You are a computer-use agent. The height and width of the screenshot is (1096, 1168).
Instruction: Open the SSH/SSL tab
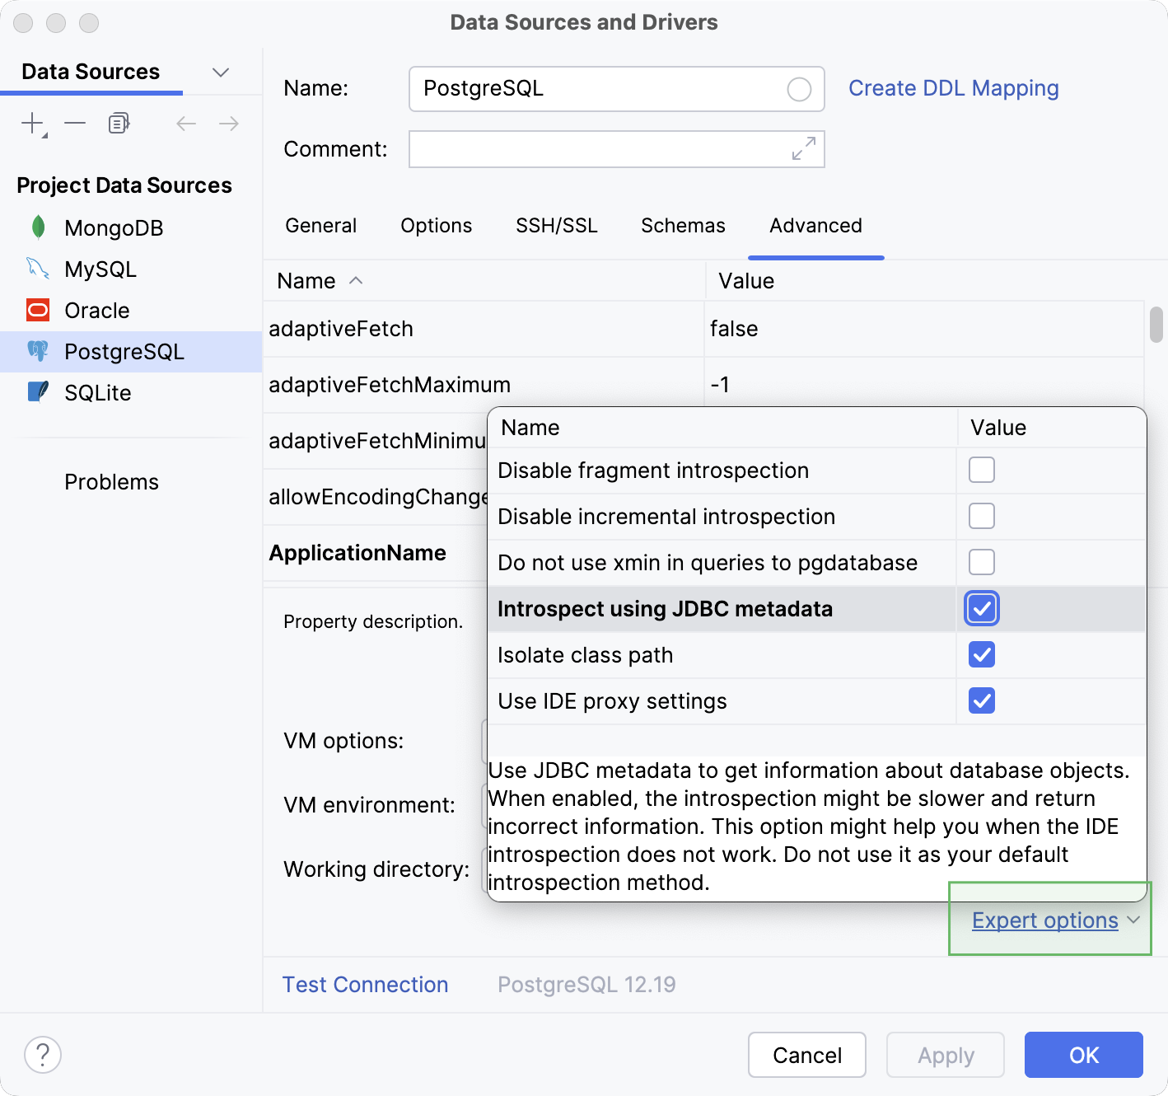pyautogui.click(x=556, y=226)
